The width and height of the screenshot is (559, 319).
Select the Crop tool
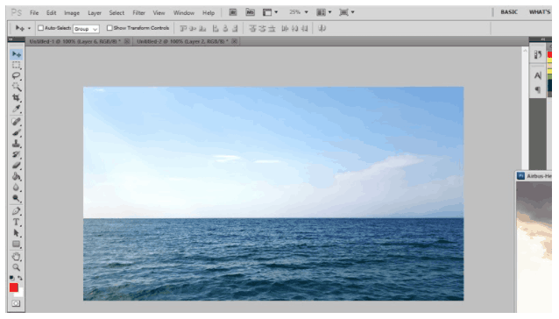point(17,97)
